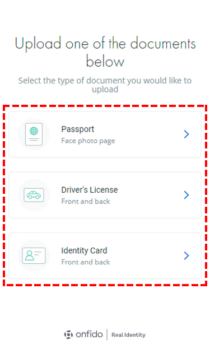The width and height of the screenshot is (210, 363).
Task: Click the 'Passport' title text
Action: click(78, 129)
